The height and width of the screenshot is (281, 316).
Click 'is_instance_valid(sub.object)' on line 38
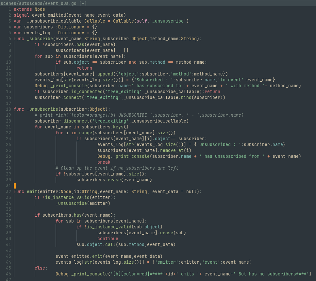tap(125, 227)
